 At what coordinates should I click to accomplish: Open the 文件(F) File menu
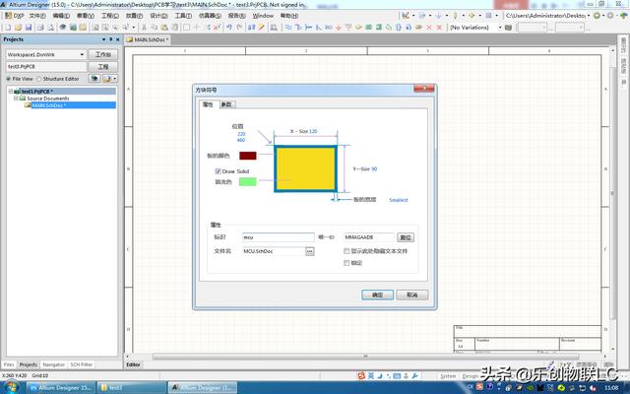pos(37,16)
